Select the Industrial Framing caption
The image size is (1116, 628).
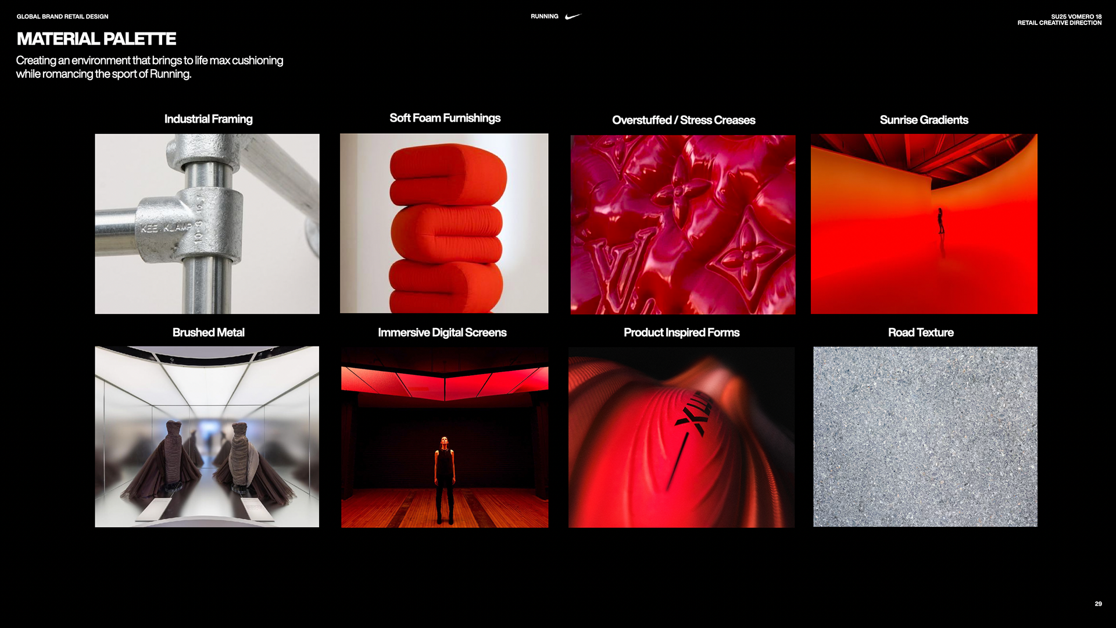coord(208,119)
